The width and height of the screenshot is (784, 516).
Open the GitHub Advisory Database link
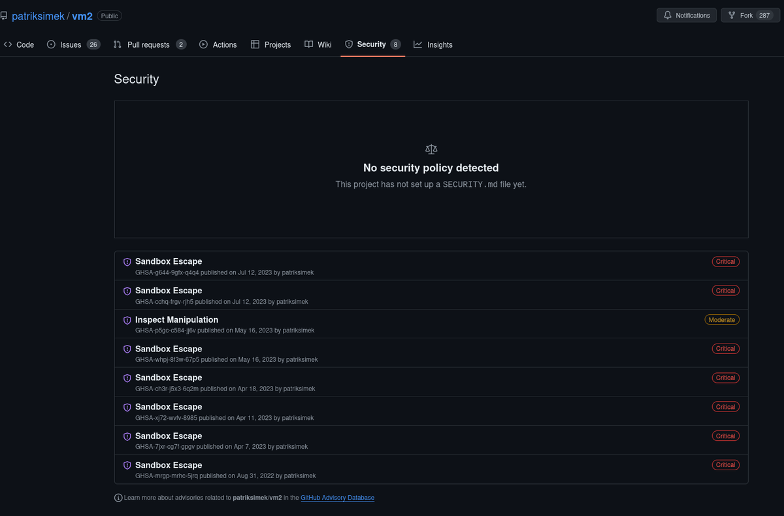337,498
